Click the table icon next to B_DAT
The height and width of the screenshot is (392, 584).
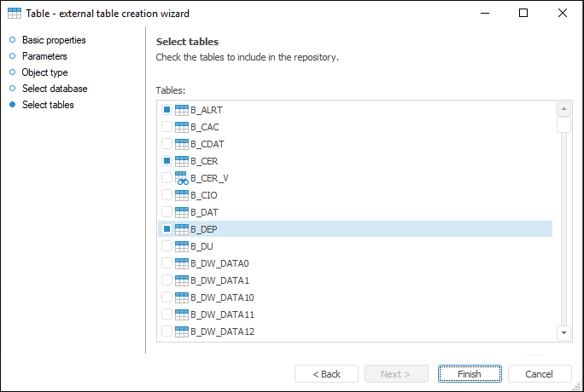pyautogui.click(x=181, y=212)
